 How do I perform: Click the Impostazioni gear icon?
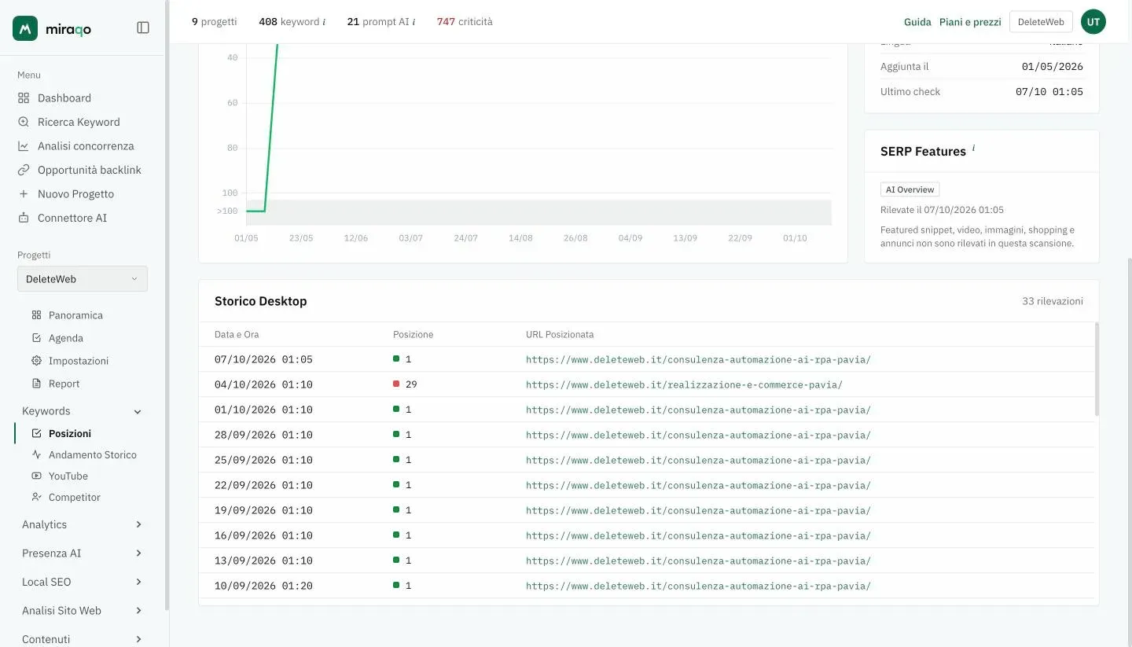(x=36, y=361)
